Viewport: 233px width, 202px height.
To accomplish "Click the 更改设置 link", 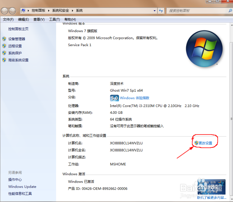I will 205,143.
